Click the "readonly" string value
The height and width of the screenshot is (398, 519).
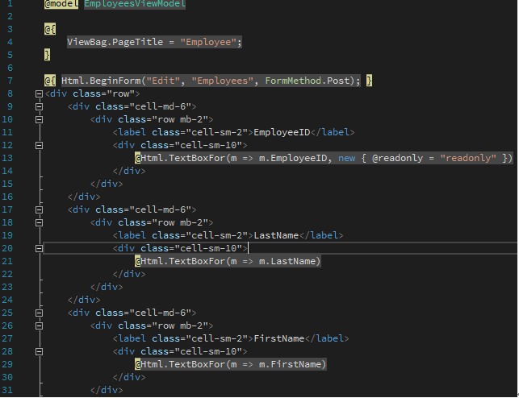pyautogui.click(x=468, y=158)
